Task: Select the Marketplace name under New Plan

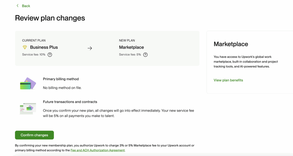Action: [x=131, y=47]
